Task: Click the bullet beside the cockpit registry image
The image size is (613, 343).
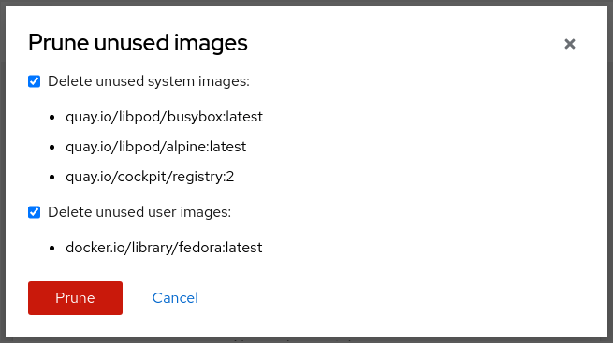Action: 52,177
